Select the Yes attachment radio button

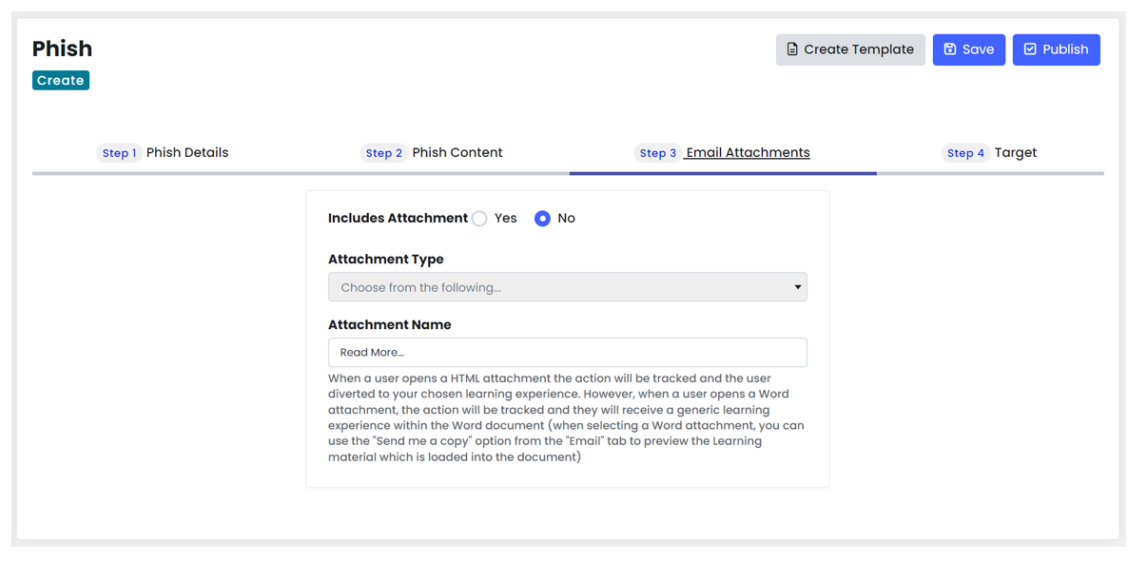coord(479,219)
